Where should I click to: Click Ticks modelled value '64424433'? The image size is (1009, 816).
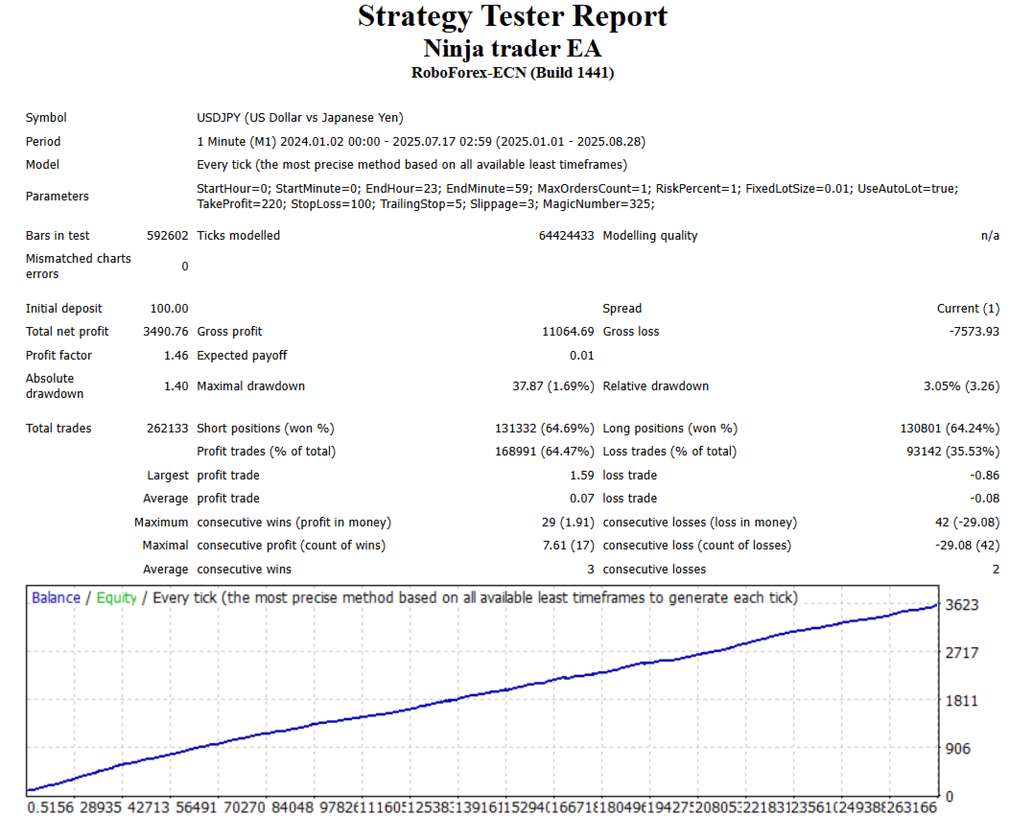click(x=566, y=236)
